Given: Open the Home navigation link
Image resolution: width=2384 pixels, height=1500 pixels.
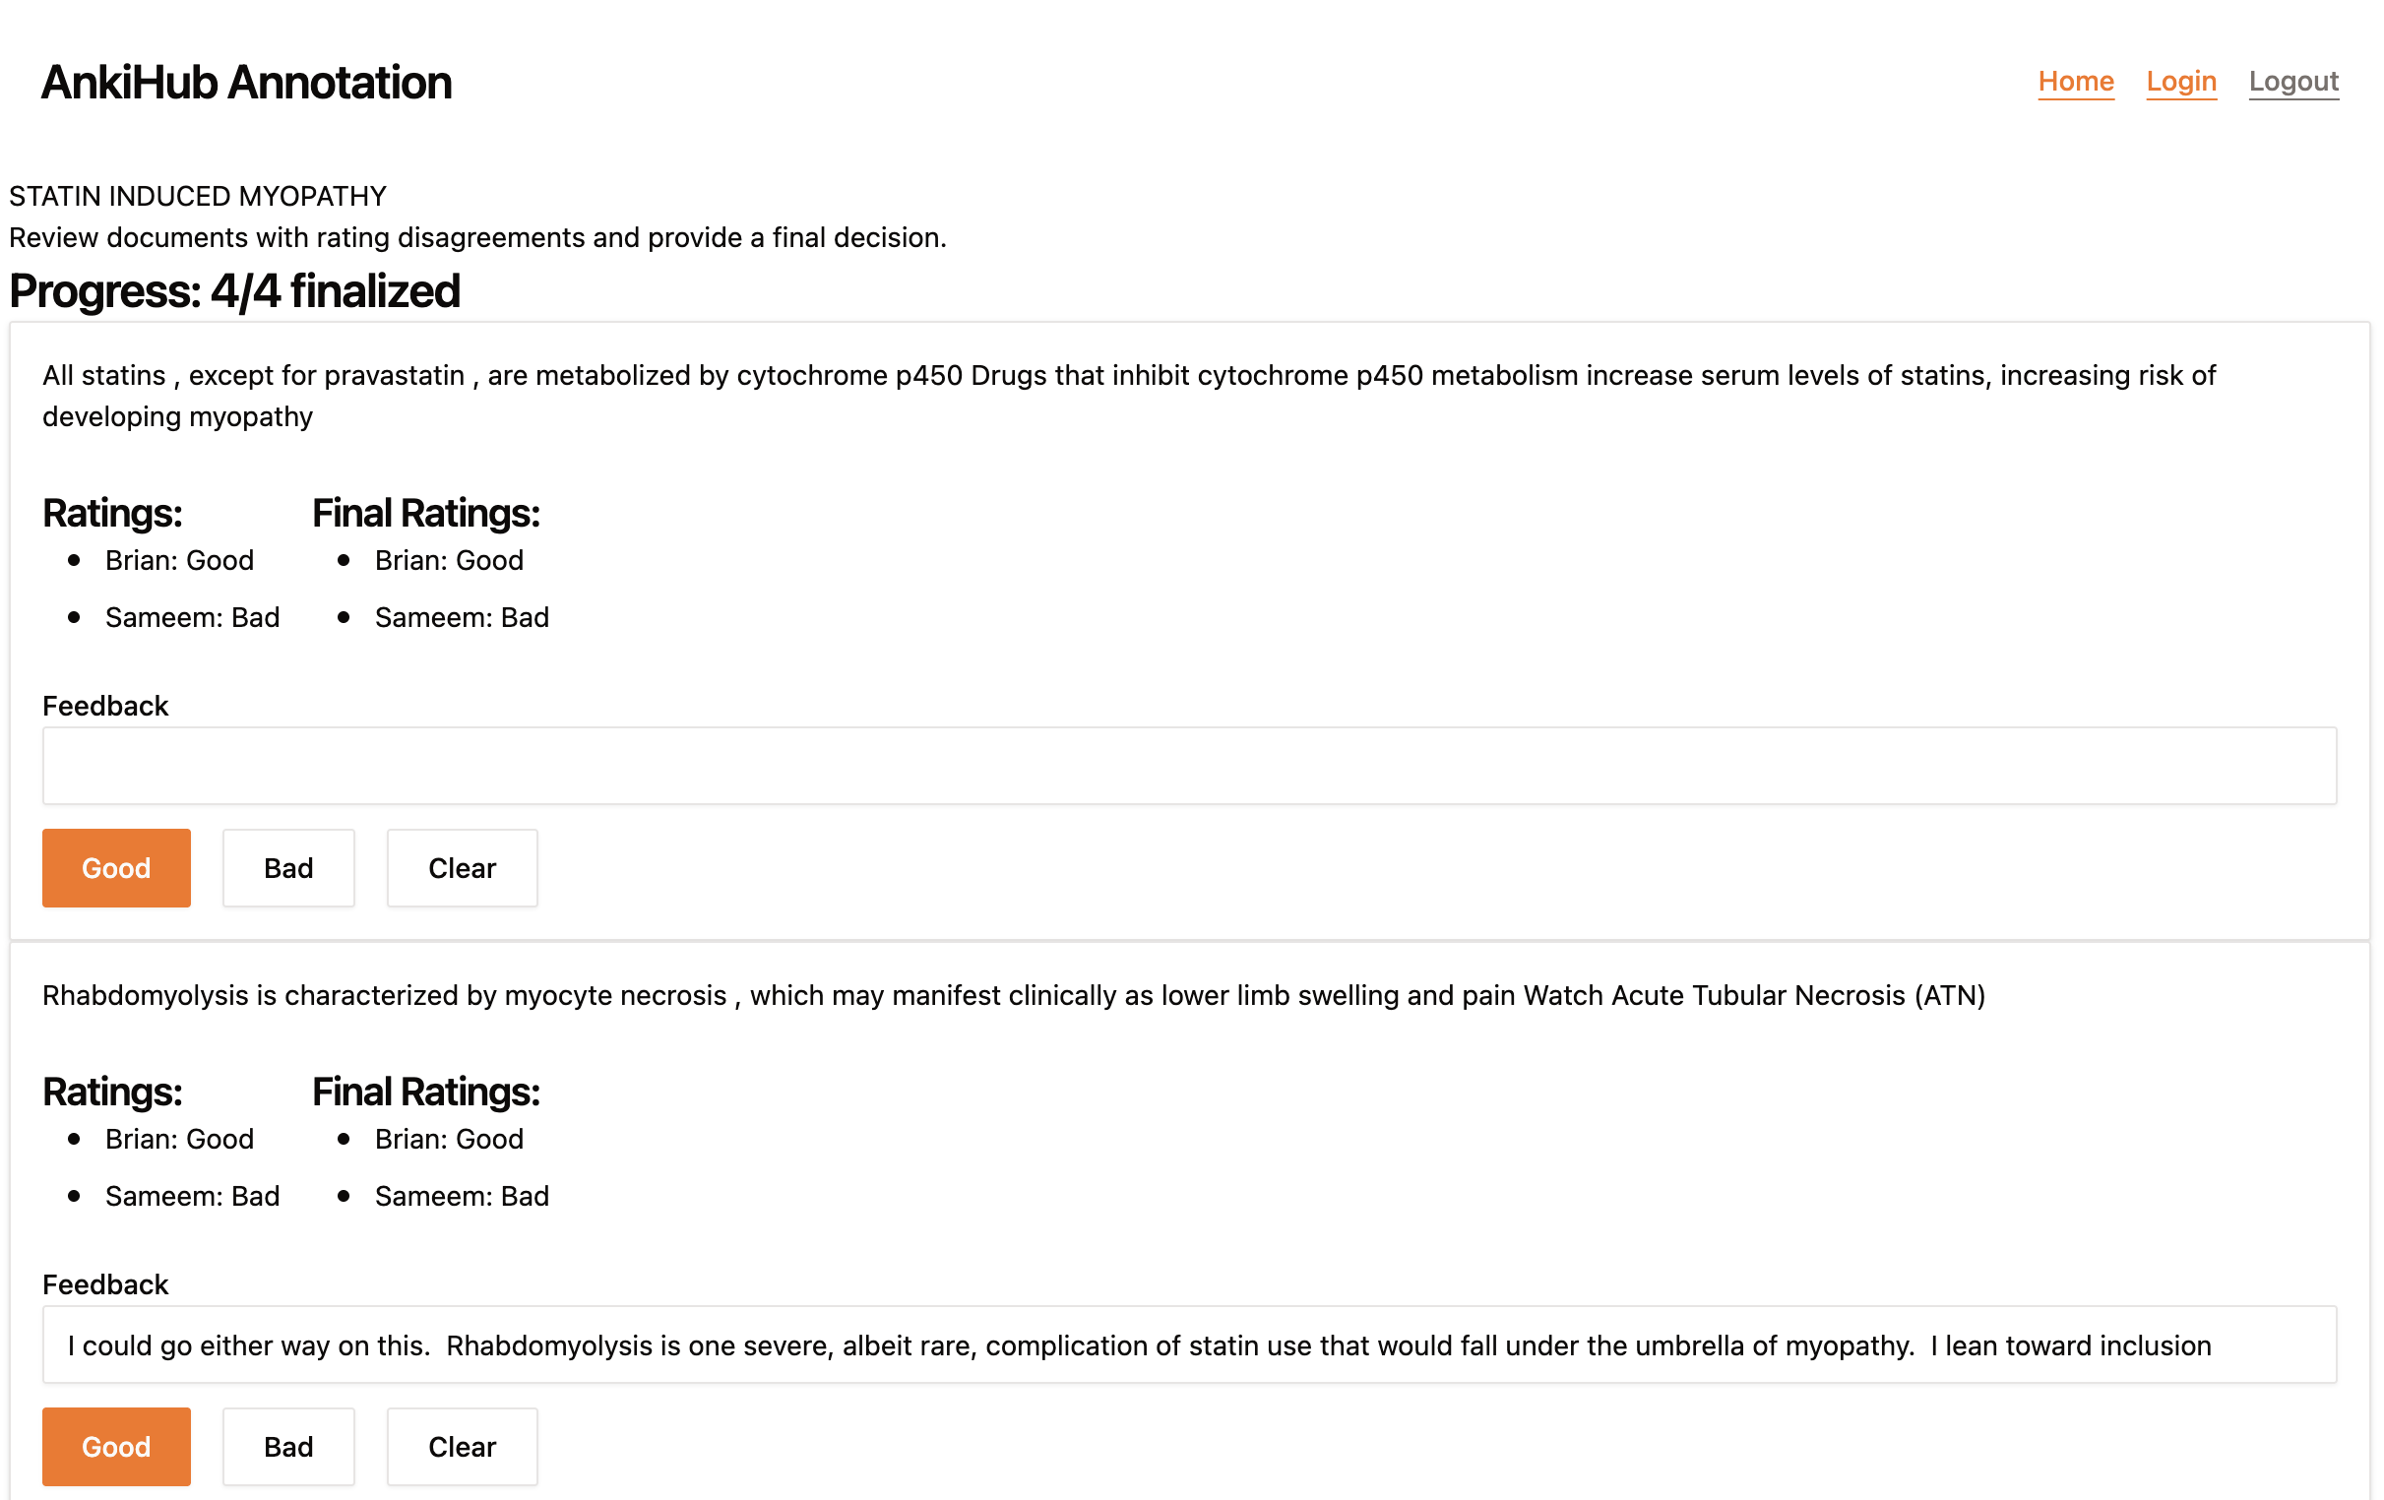Looking at the screenshot, I should [x=2075, y=82].
